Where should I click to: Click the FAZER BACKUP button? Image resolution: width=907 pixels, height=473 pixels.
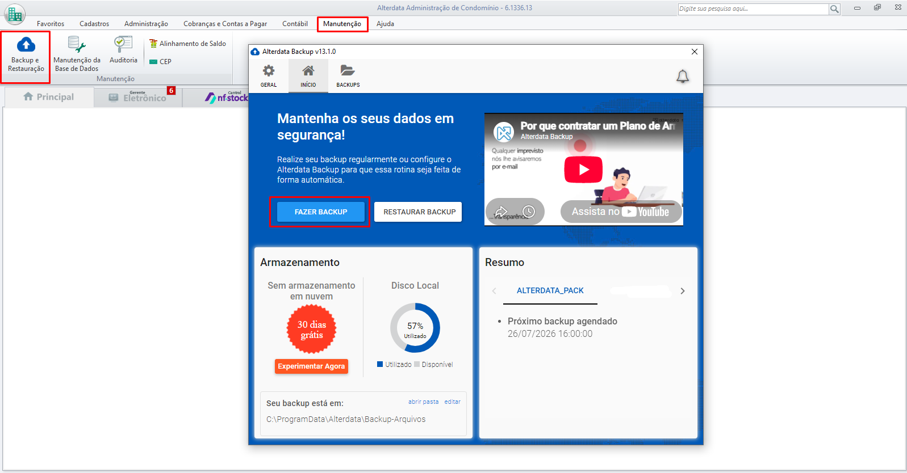321,212
